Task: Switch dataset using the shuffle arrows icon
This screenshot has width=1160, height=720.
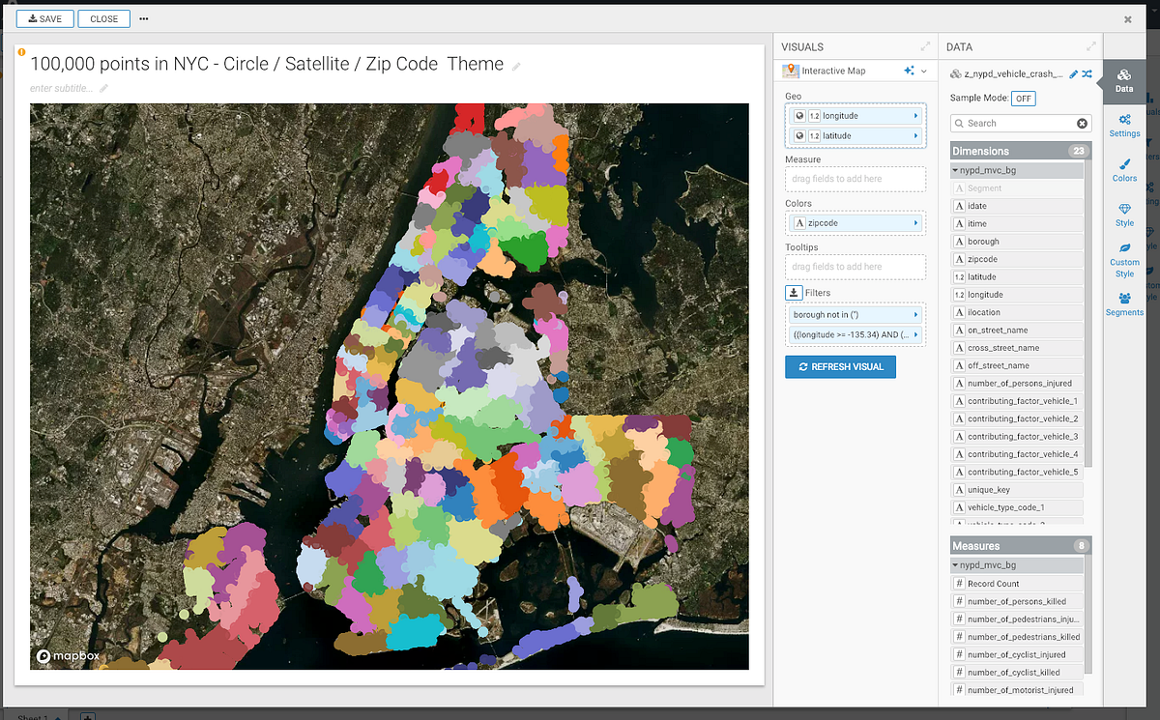Action: (x=1087, y=73)
